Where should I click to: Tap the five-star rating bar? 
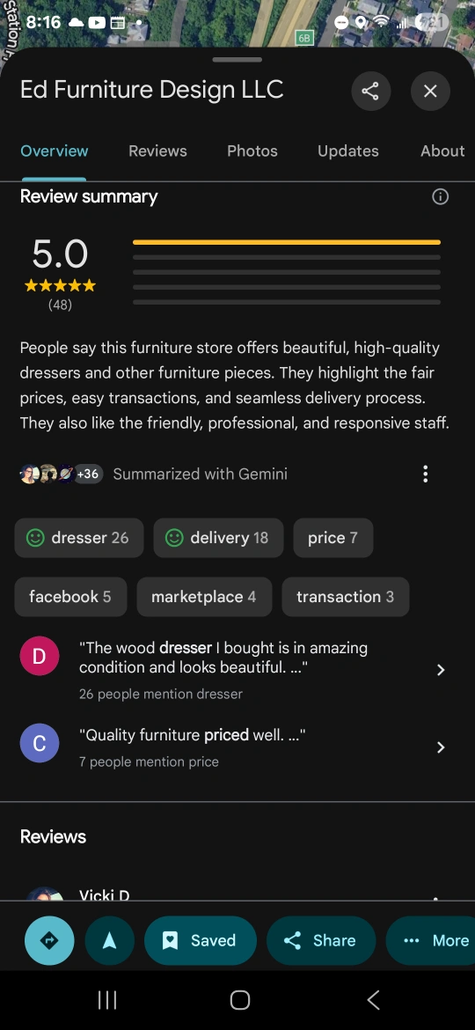pos(286,242)
